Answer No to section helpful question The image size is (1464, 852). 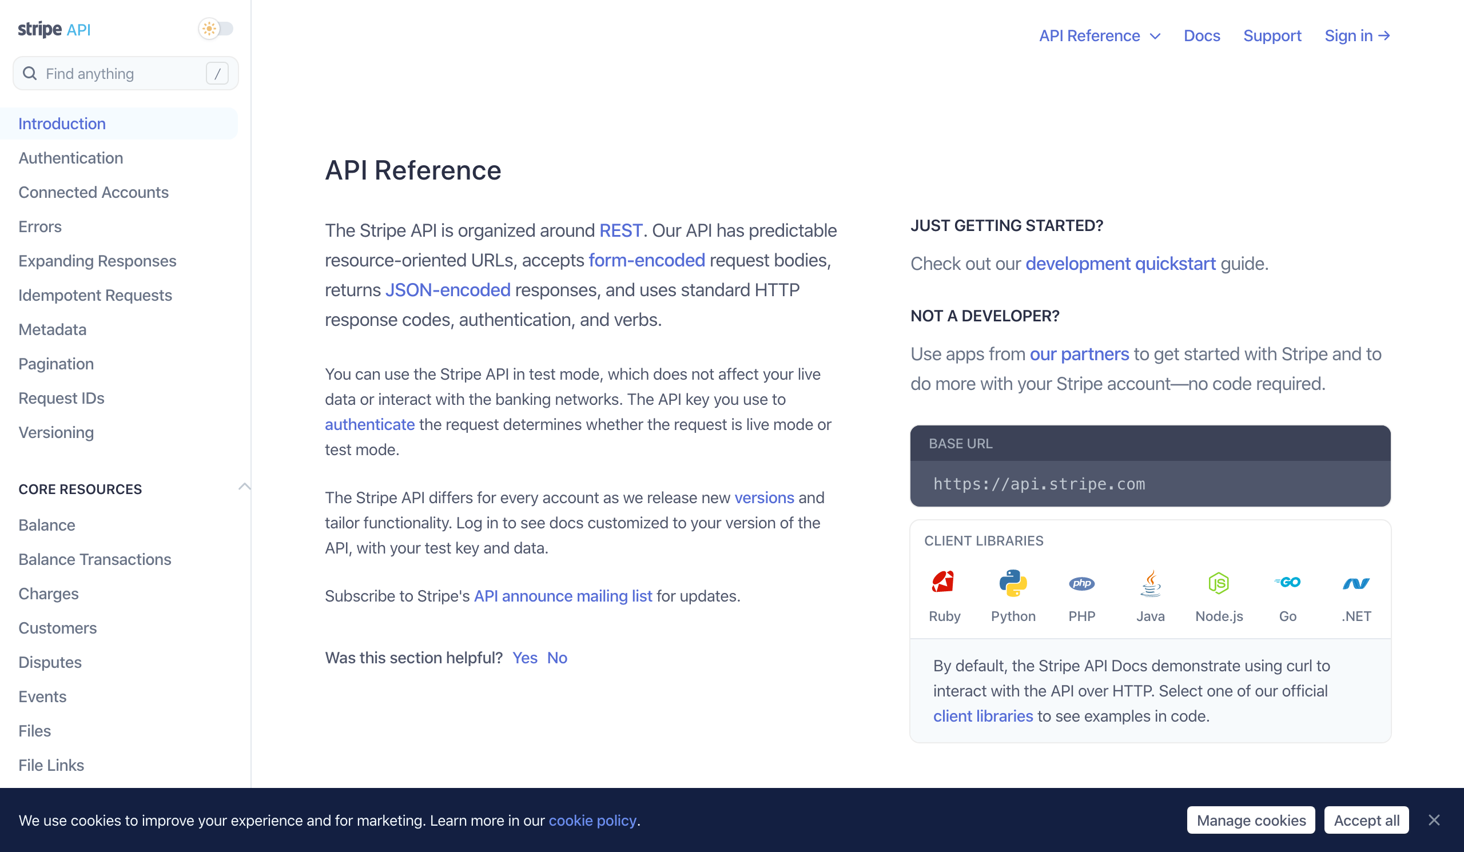556,658
